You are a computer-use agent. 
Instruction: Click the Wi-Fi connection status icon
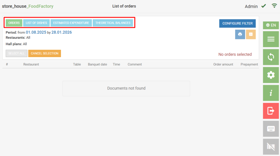click(x=274, y=6)
